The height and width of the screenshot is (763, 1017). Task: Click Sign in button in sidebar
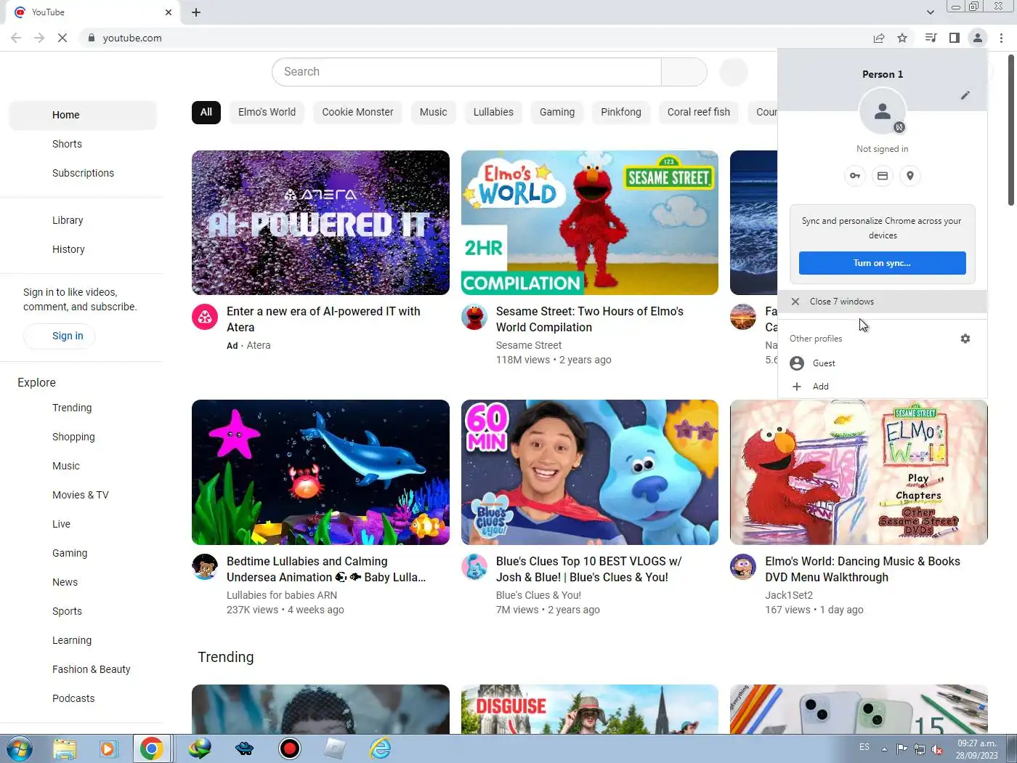coord(60,336)
